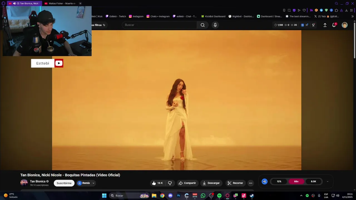Expand the vidIQ stats panel chevron
356x200 pixels.
tap(327, 181)
